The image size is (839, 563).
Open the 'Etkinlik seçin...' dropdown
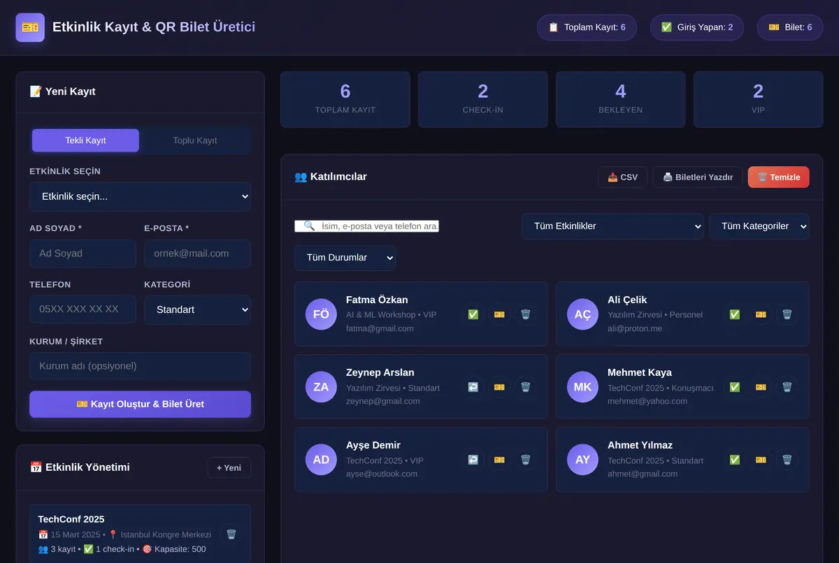point(140,197)
